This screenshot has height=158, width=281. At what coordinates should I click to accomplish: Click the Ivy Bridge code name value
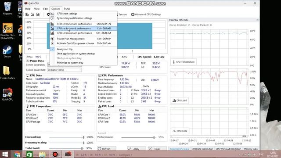(45, 83)
